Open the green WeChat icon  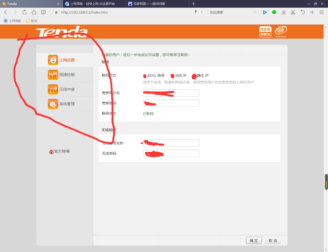[274, 12]
